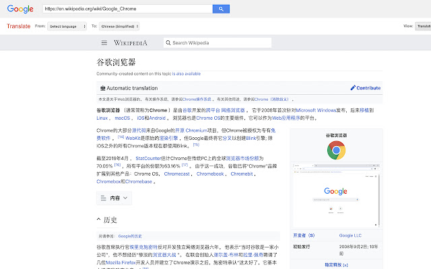Open the Chrome操作系统 hatnote link
Image resolution: width=431 pixels, height=269 pixels.
point(197,99)
